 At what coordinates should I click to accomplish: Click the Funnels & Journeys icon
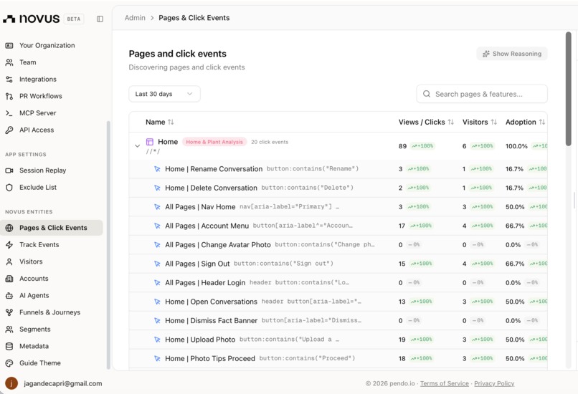[9, 312]
